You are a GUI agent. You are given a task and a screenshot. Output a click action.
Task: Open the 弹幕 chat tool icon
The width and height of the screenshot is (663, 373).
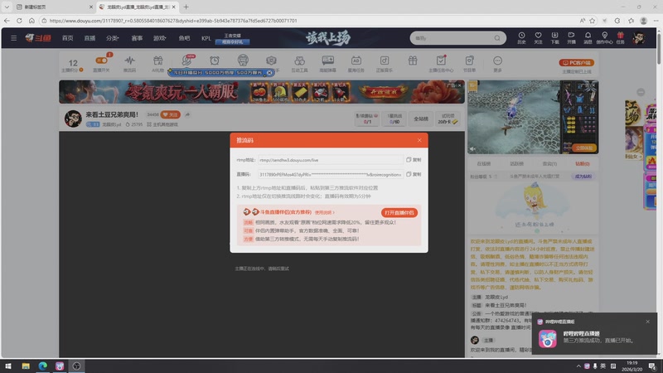[327, 64]
